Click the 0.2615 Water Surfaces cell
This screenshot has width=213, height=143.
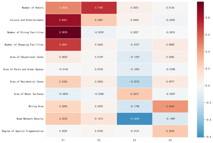pos(135,94)
